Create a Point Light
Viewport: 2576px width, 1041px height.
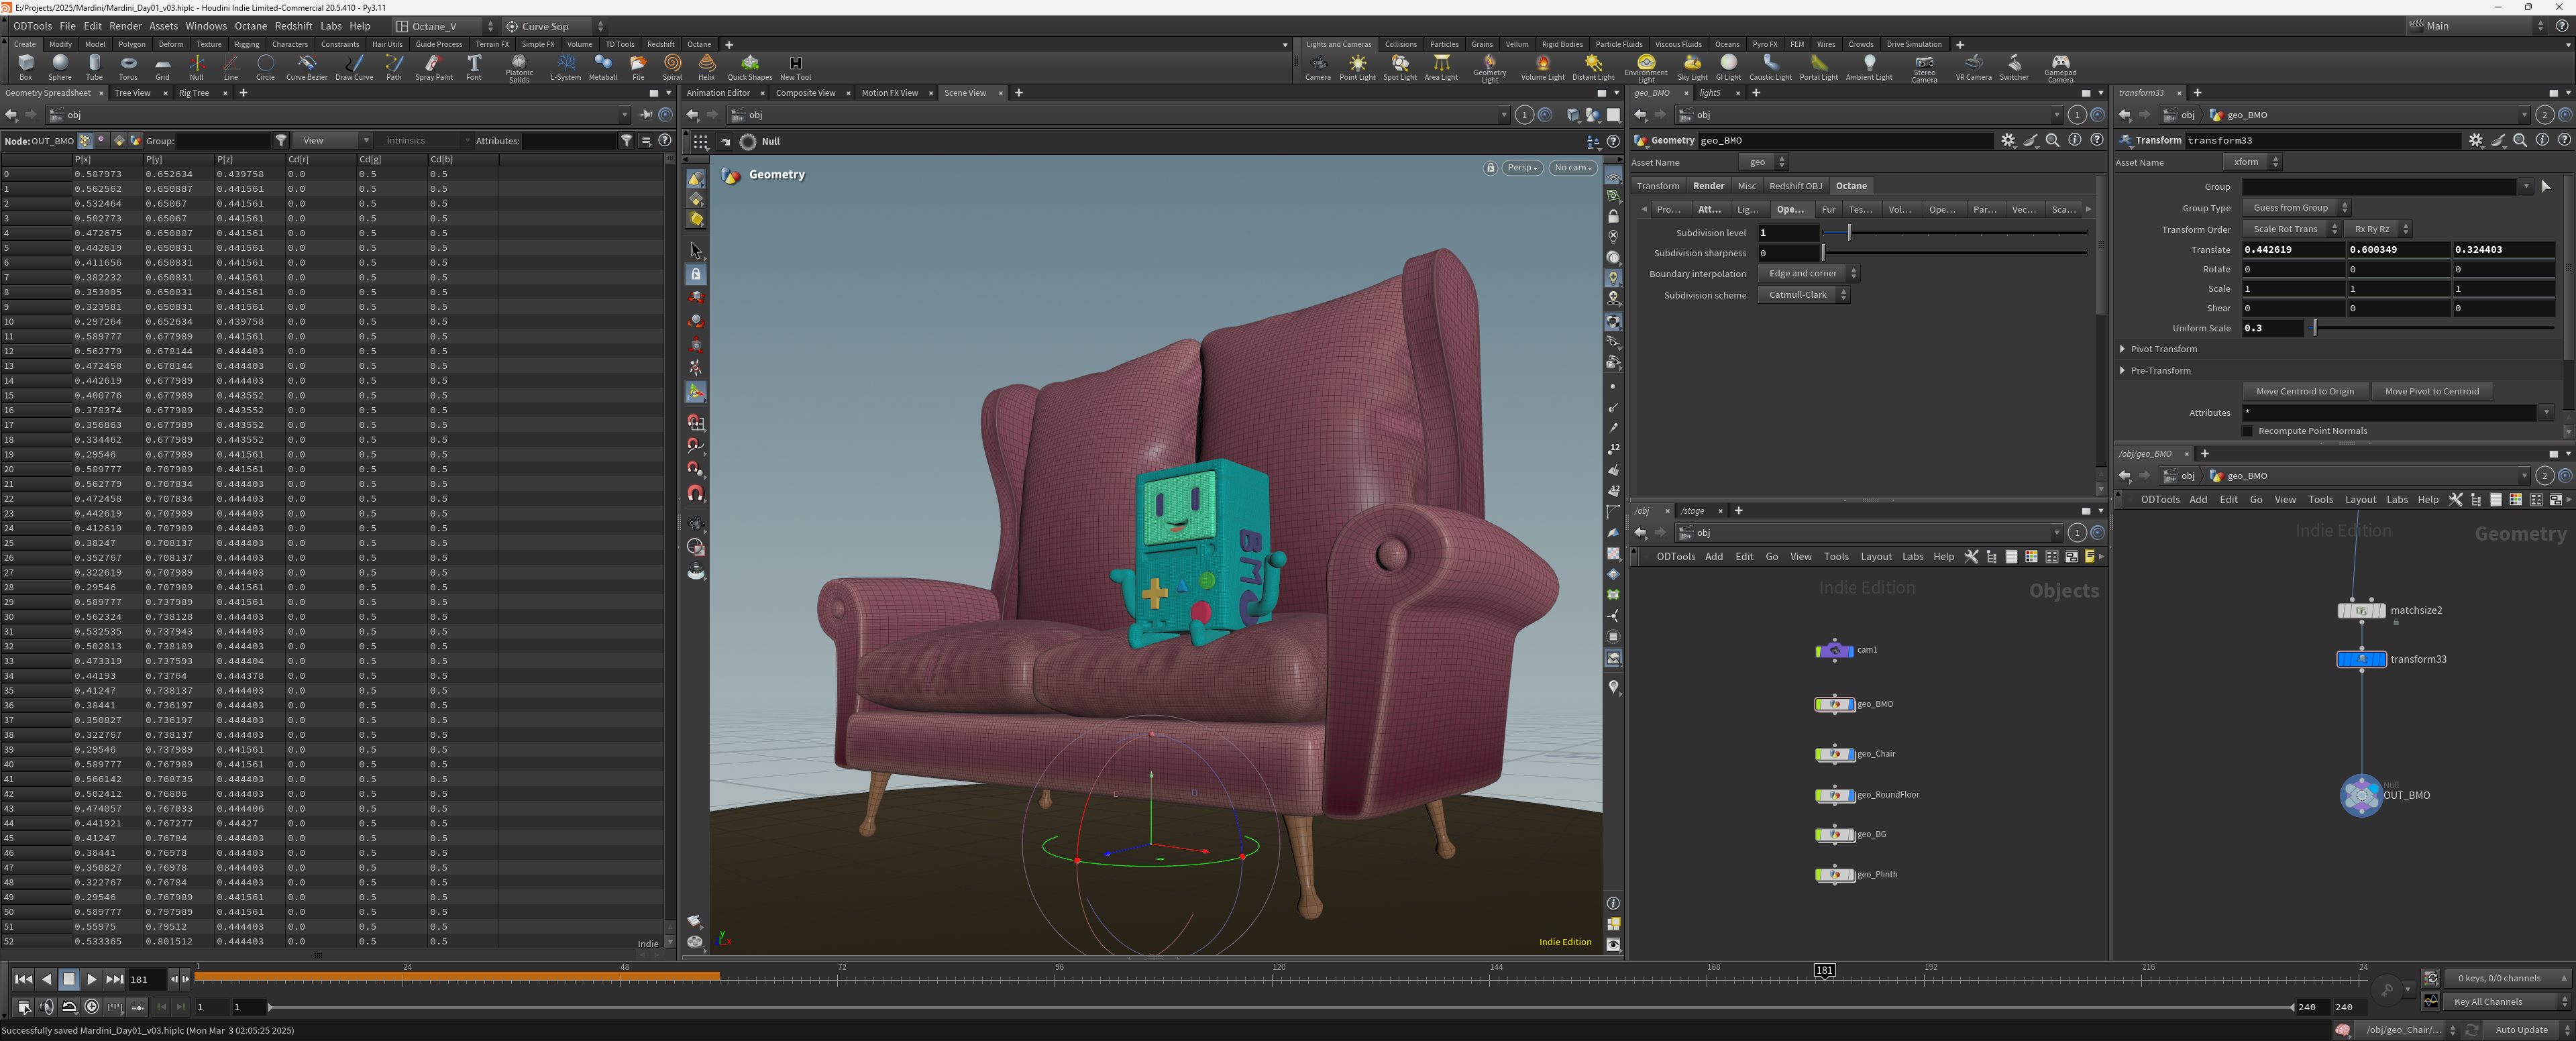tap(1357, 67)
